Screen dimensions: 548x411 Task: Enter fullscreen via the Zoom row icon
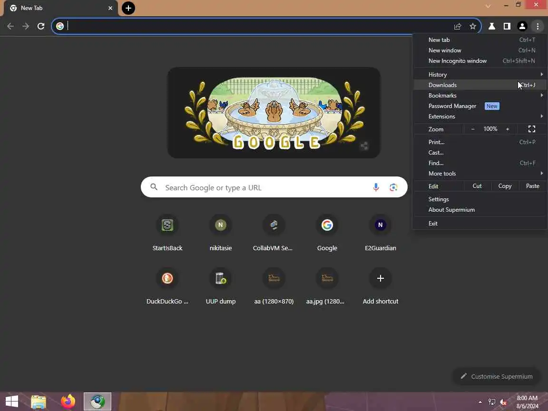[x=531, y=129]
